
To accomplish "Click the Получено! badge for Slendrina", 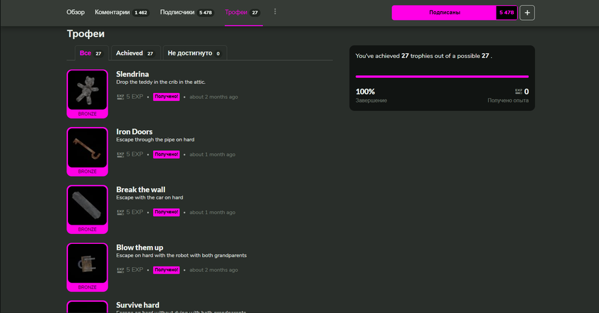I will pos(166,97).
